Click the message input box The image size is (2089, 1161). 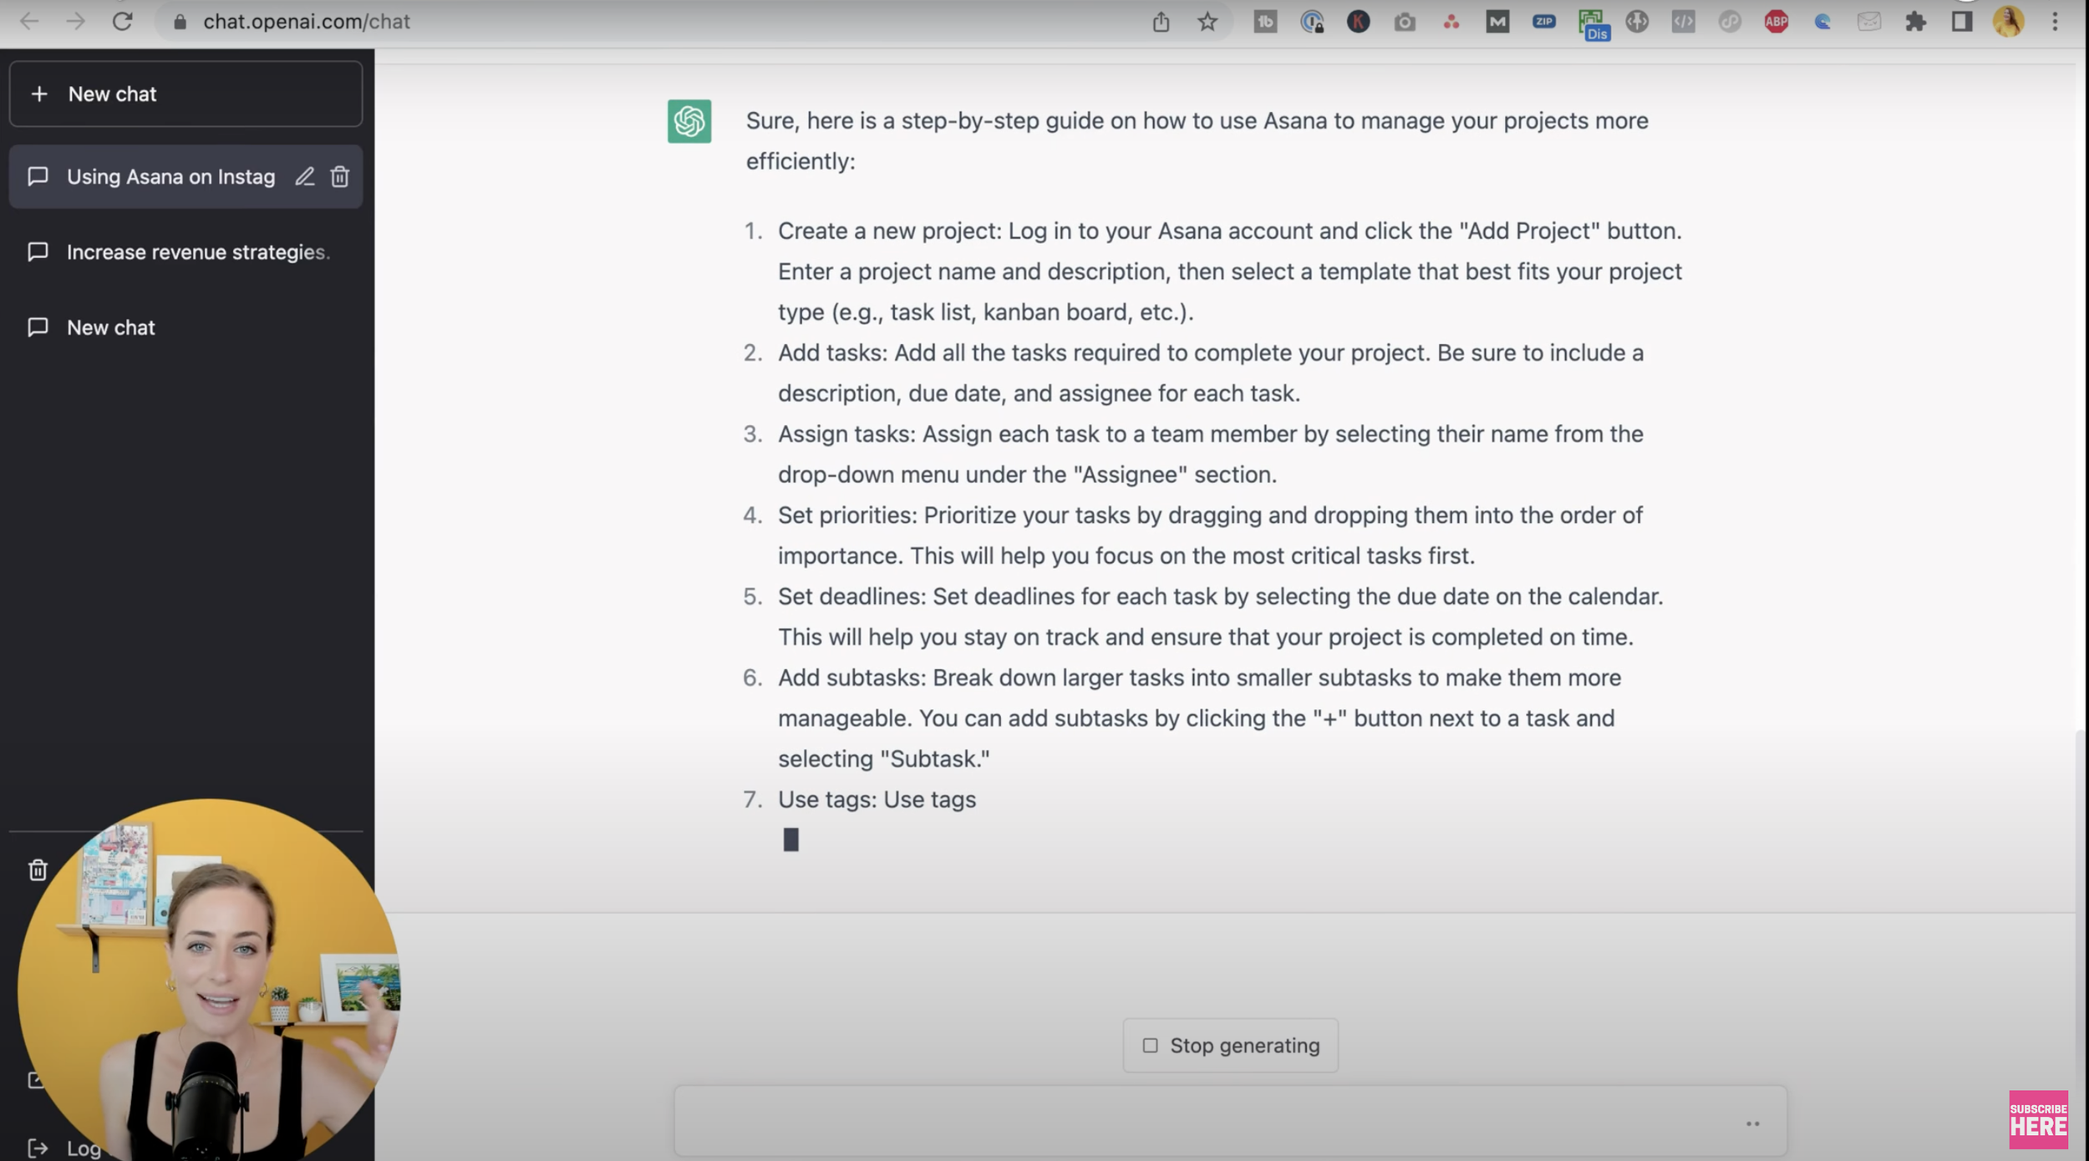(1230, 1122)
